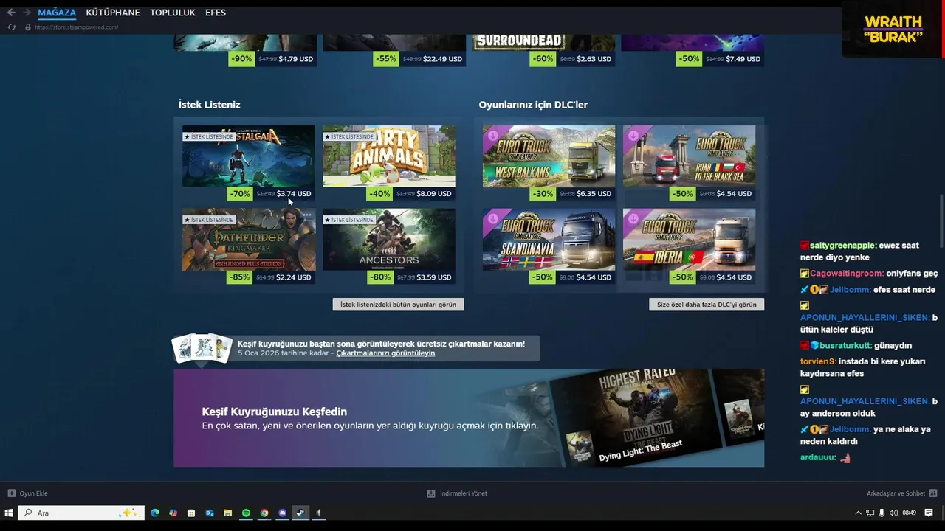The image size is (945, 531).
Task: Switch to Discord on the taskbar
Action: [x=283, y=513]
